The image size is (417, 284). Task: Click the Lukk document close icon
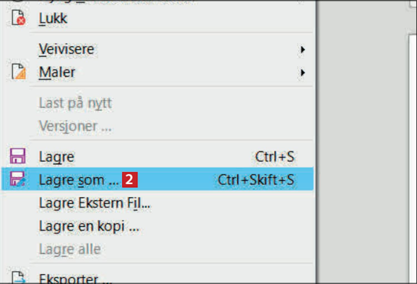pyautogui.click(x=18, y=18)
